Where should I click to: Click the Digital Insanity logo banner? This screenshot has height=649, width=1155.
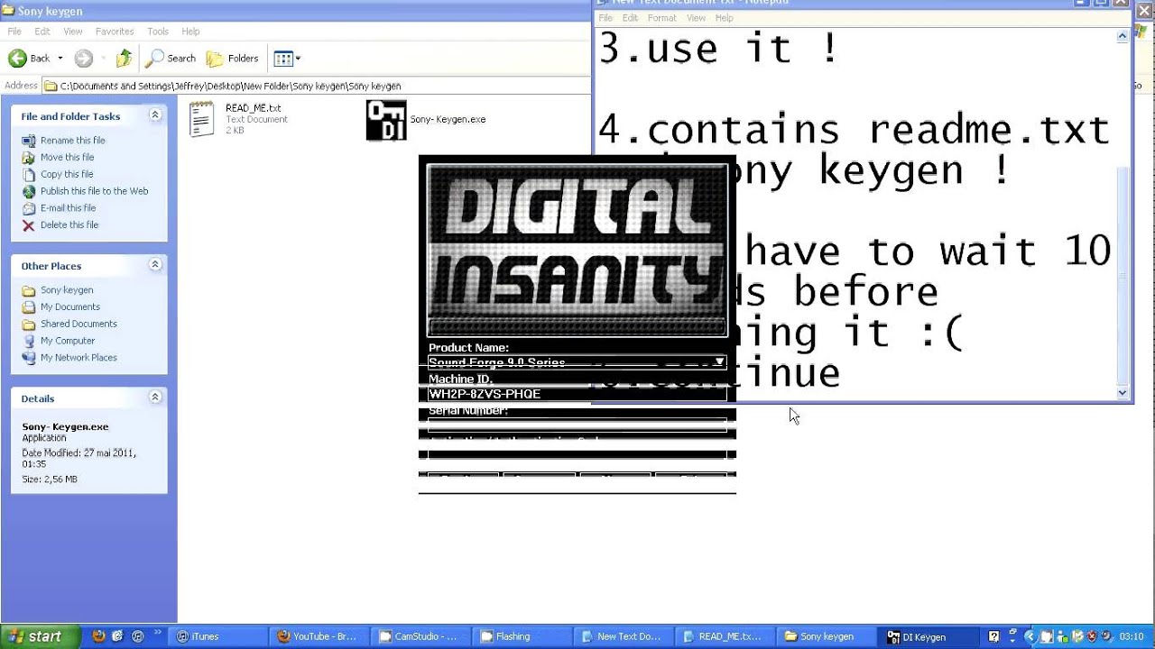point(577,250)
